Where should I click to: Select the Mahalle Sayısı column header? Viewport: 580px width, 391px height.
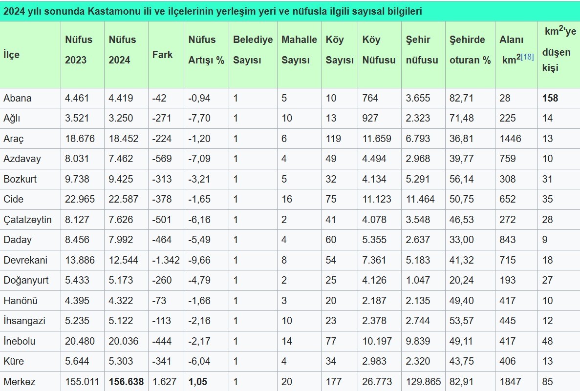[299, 49]
